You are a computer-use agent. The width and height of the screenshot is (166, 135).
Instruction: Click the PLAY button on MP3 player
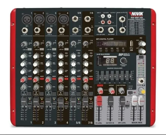106,50
